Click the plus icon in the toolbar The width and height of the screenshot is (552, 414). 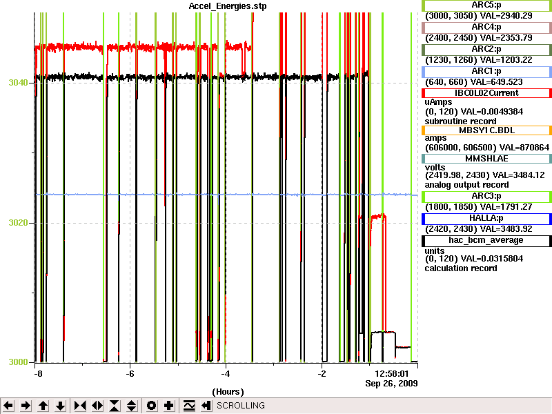[x=168, y=406]
